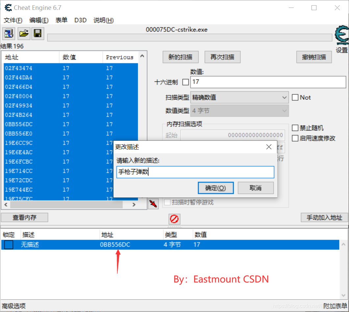Image resolution: width=349 pixels, height=312 pixels.
Task: Select result address 0BB556E0
Action: coord(19,134)
